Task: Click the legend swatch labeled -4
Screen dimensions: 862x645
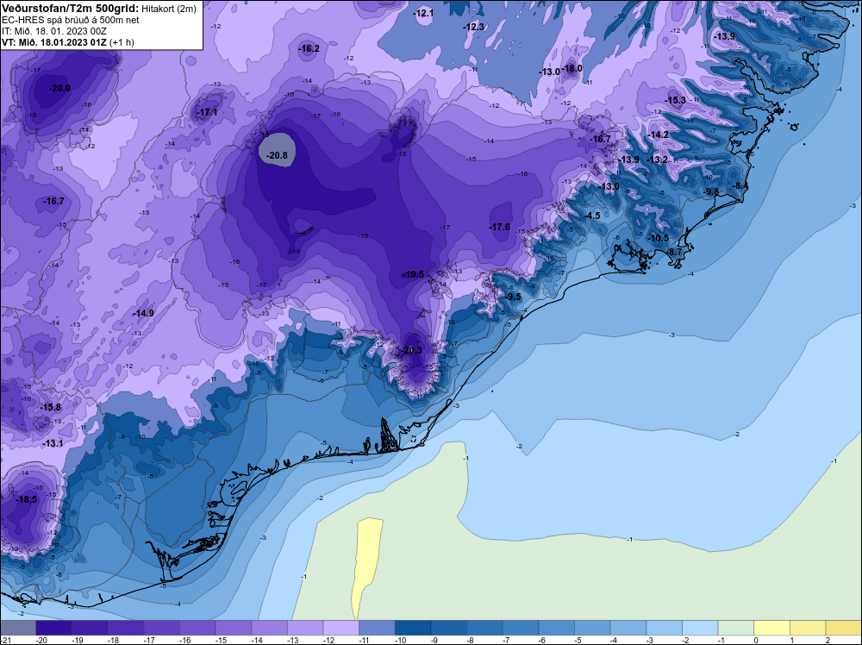Action: pyautogui.click(x=628, y=628)
